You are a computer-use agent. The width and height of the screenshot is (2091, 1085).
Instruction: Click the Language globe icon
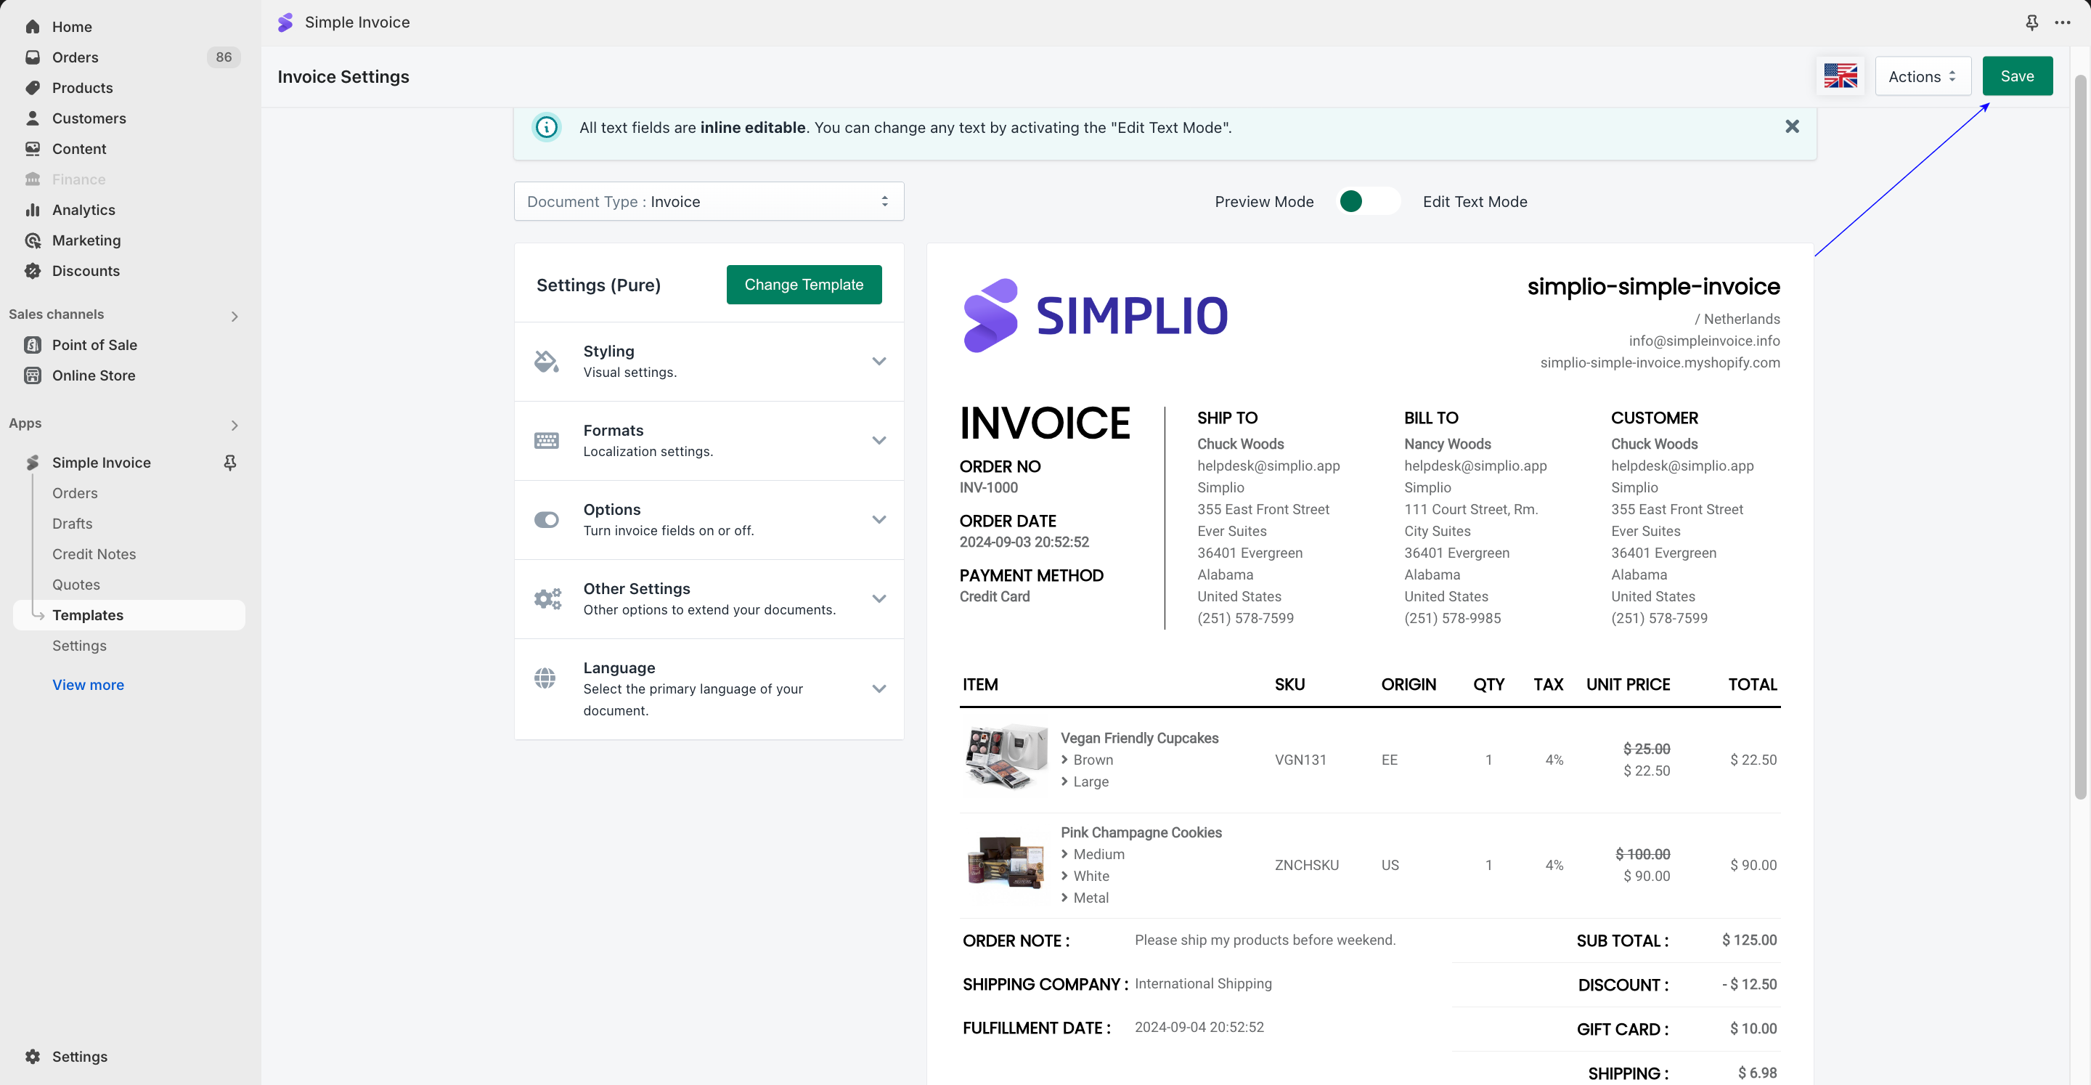(545, 678)
